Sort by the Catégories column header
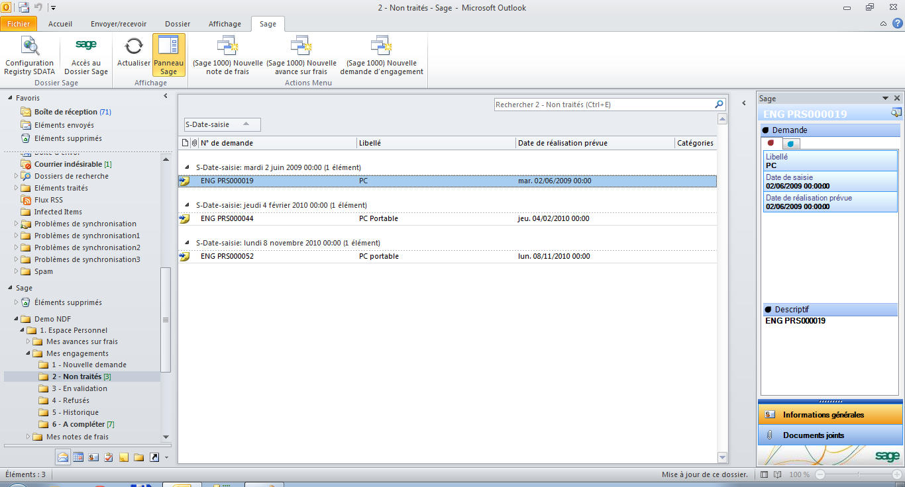The height and width of the screenshot is (487, 905). pos(696,143)
